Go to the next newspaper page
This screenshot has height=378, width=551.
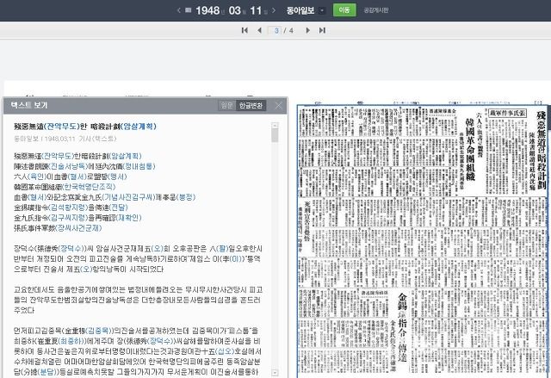coord(308,30)
